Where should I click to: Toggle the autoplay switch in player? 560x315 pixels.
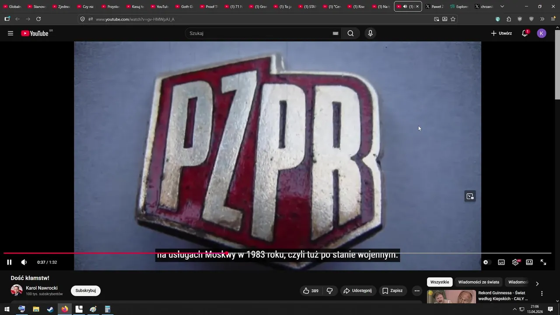(x=486, y=262)
